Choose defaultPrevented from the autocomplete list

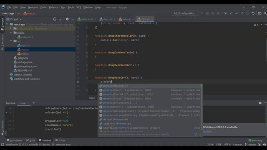(150, 120)
